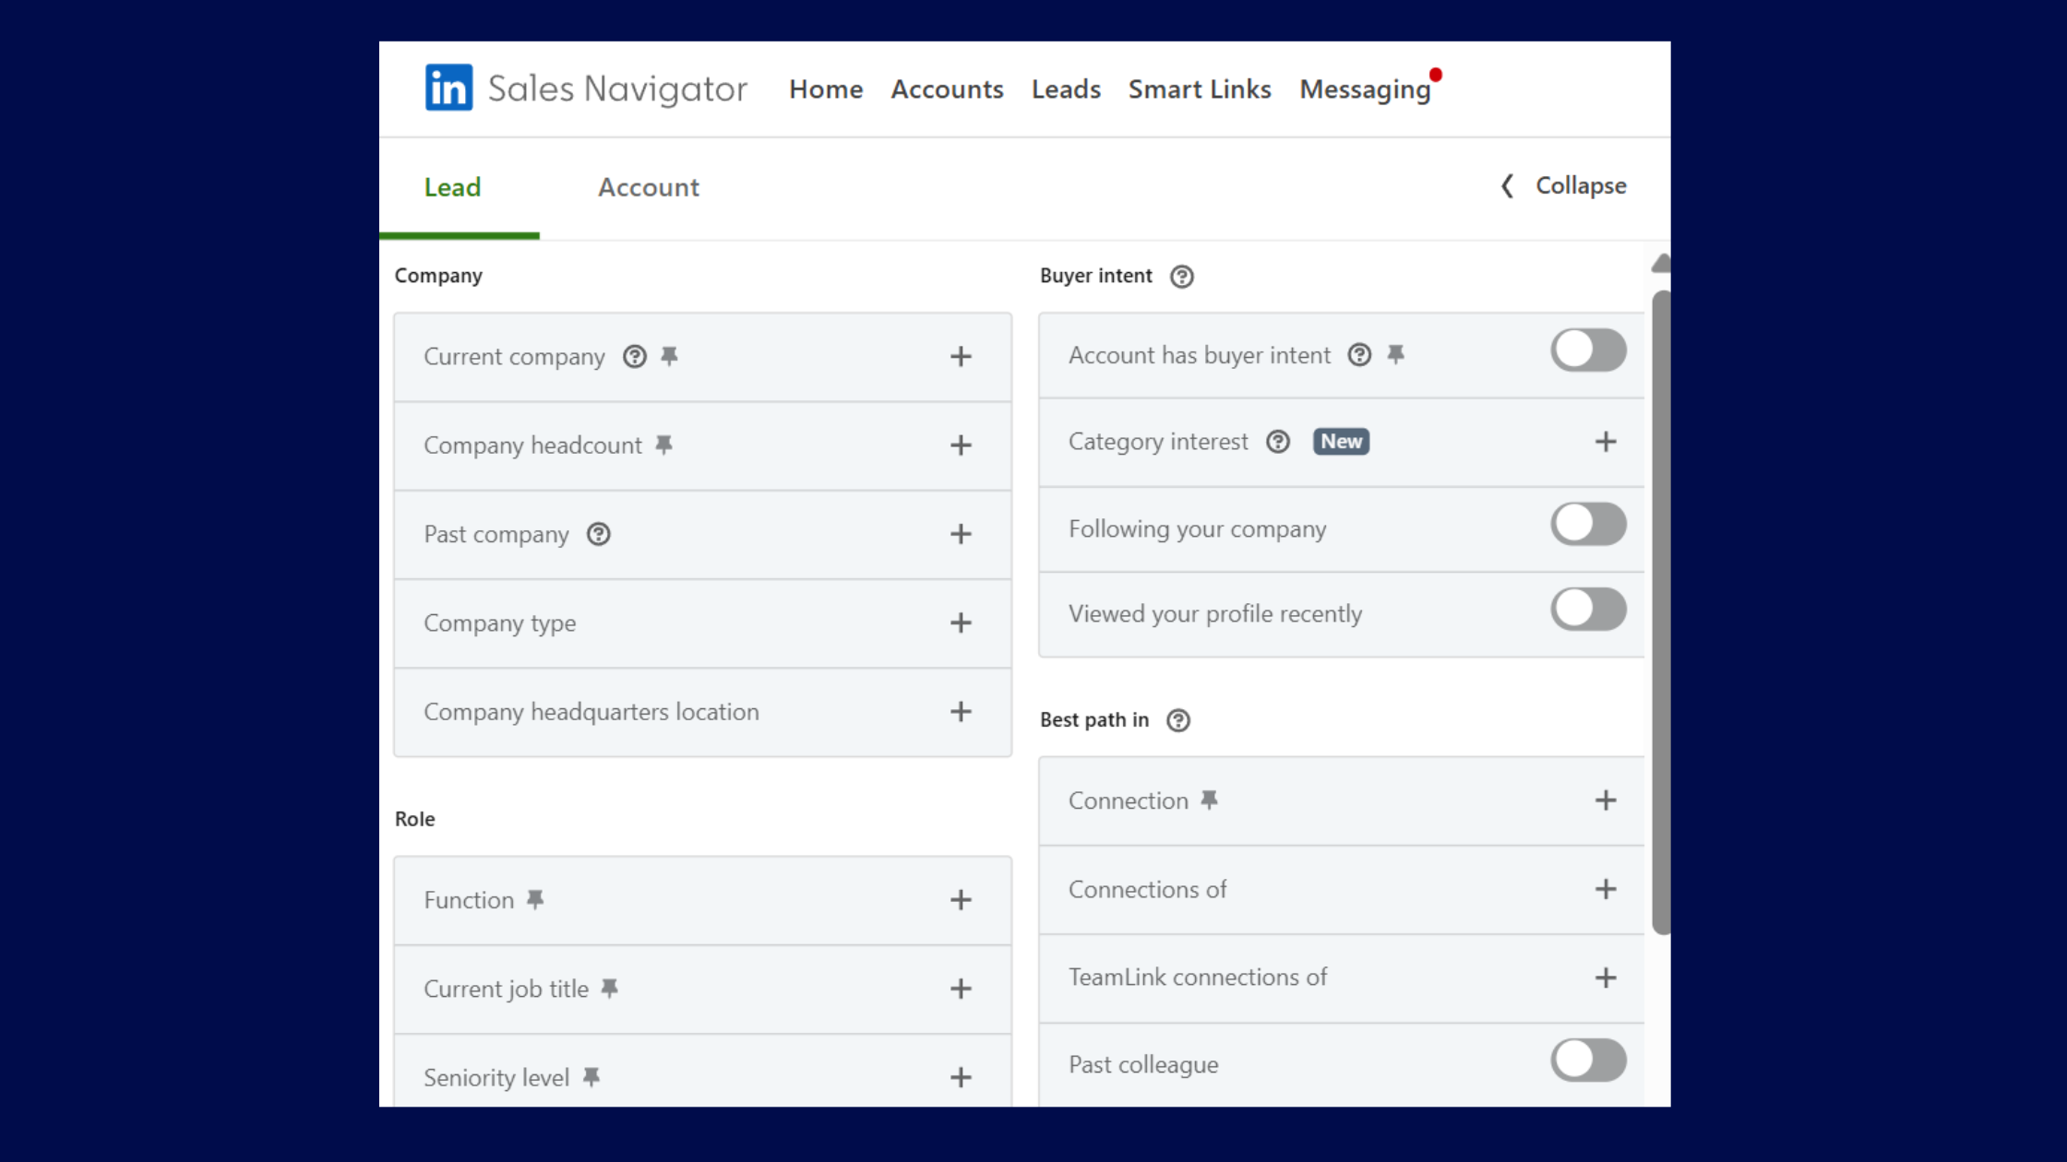Expand Connection filter plus
Viewport: 2067px width, 1162px height.
tap(1606, 800)
